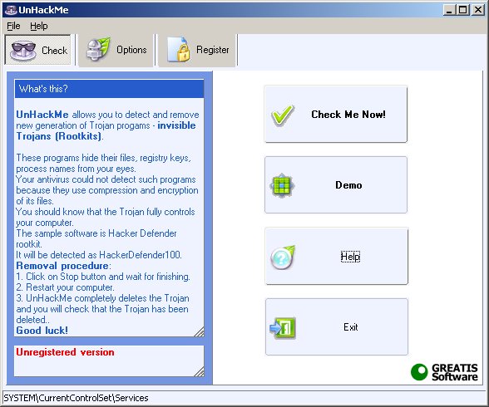Click the UnHackMe title bar icon

11,10
